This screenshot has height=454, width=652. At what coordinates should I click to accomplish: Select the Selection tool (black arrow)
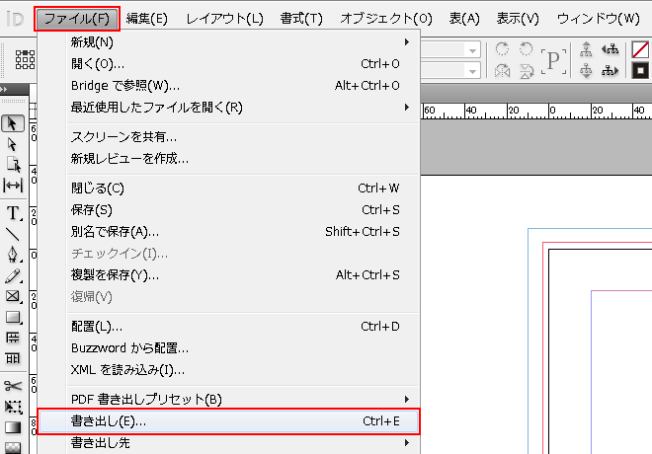[14, 123]
